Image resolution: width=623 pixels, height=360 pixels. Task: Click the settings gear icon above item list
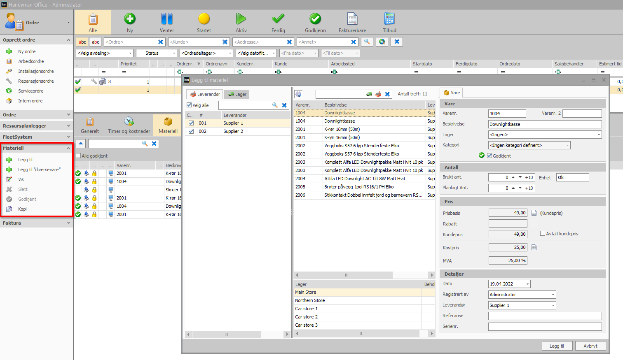[x=298, y=94]
